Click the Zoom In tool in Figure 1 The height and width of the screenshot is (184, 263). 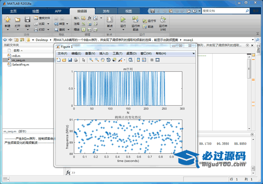pyautogui.click(x=91, y=60)
